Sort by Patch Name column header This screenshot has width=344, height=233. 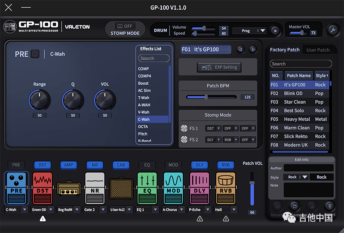pyautogui.click(x=298, y=76)
